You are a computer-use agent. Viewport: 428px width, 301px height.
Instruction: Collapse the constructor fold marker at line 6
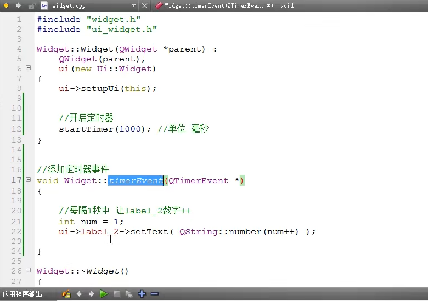[x=28, y=67]
